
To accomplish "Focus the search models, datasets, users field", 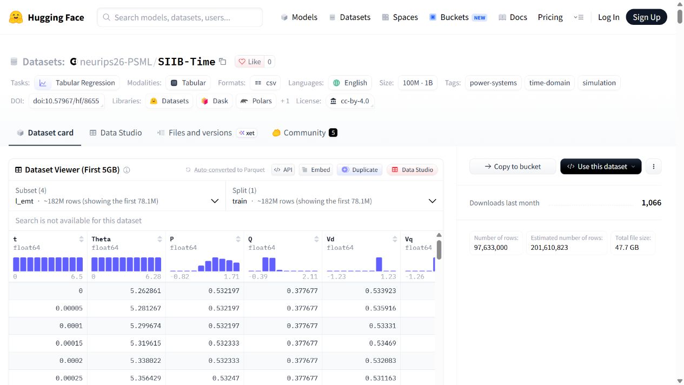I will tap(180, 17).
